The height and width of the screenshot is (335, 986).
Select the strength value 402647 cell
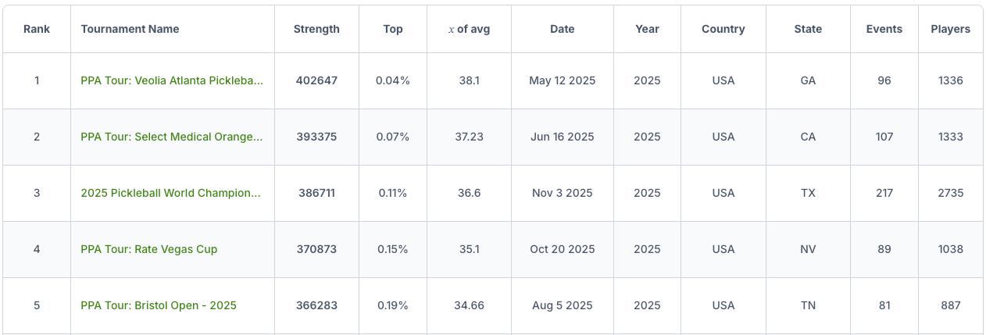click(316, 80)
